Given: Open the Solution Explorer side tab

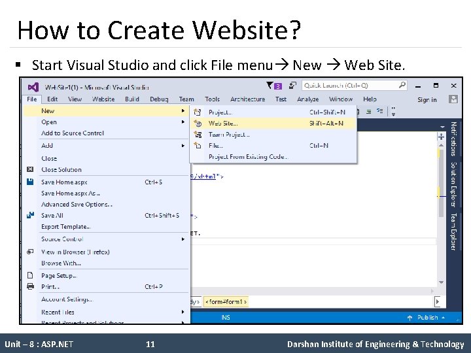Looking at the screenshot, I should (453, 184).
